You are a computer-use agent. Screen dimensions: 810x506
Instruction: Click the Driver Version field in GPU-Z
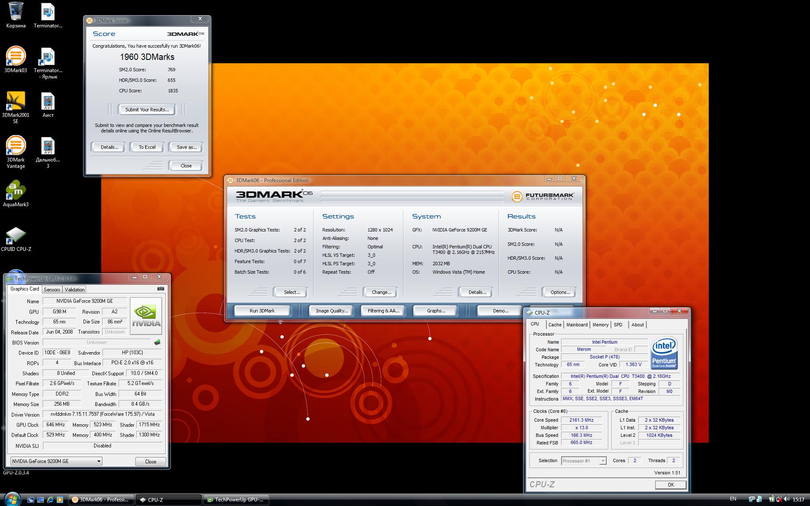coord(103,414)
